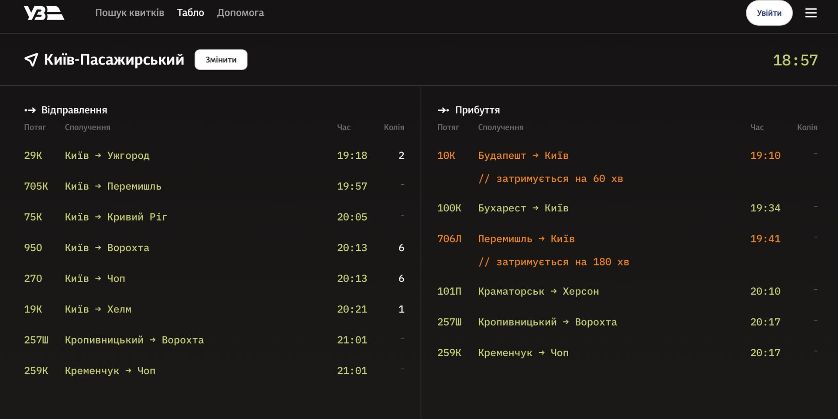Click the 180 хв delay notice
838x419 pixels.
click(x=553, y=262)
